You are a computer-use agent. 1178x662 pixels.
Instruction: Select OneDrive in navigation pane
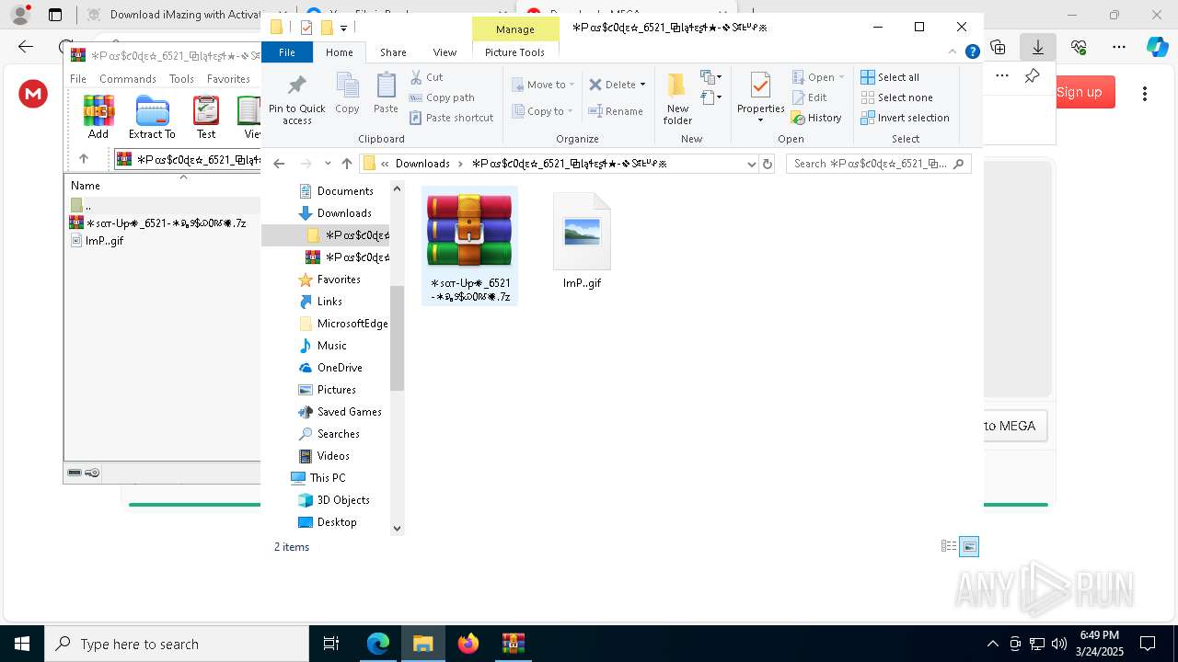[340, 368]
